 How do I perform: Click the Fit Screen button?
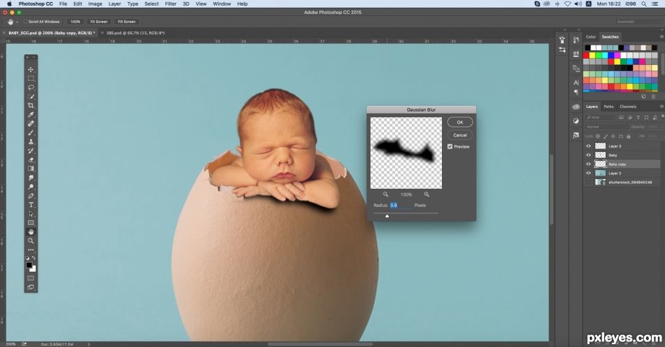(x=99, y=22)
